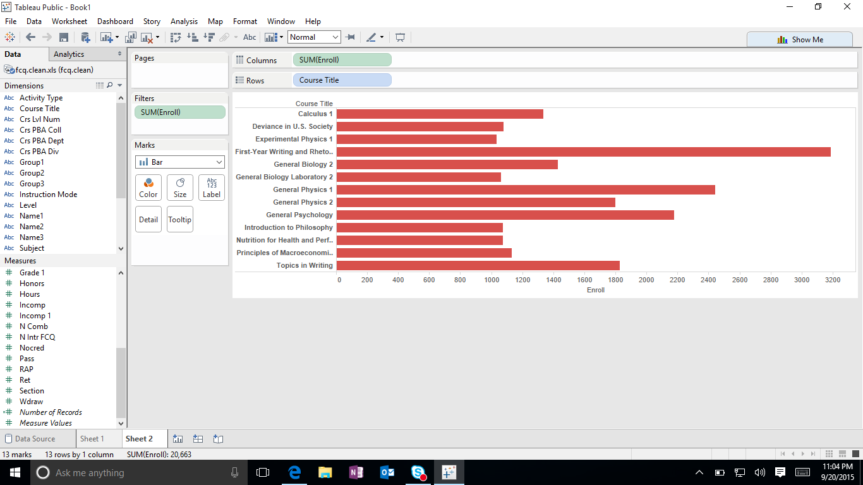Open the Normal fit dropdown
This screenshot has width=863, height=485.
coord(314,37)
